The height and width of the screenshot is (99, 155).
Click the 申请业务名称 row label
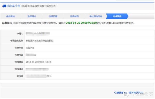(x=17, y=41)
